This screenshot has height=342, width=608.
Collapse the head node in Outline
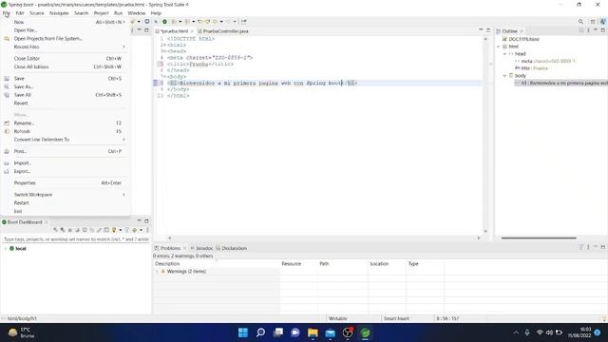504,54
